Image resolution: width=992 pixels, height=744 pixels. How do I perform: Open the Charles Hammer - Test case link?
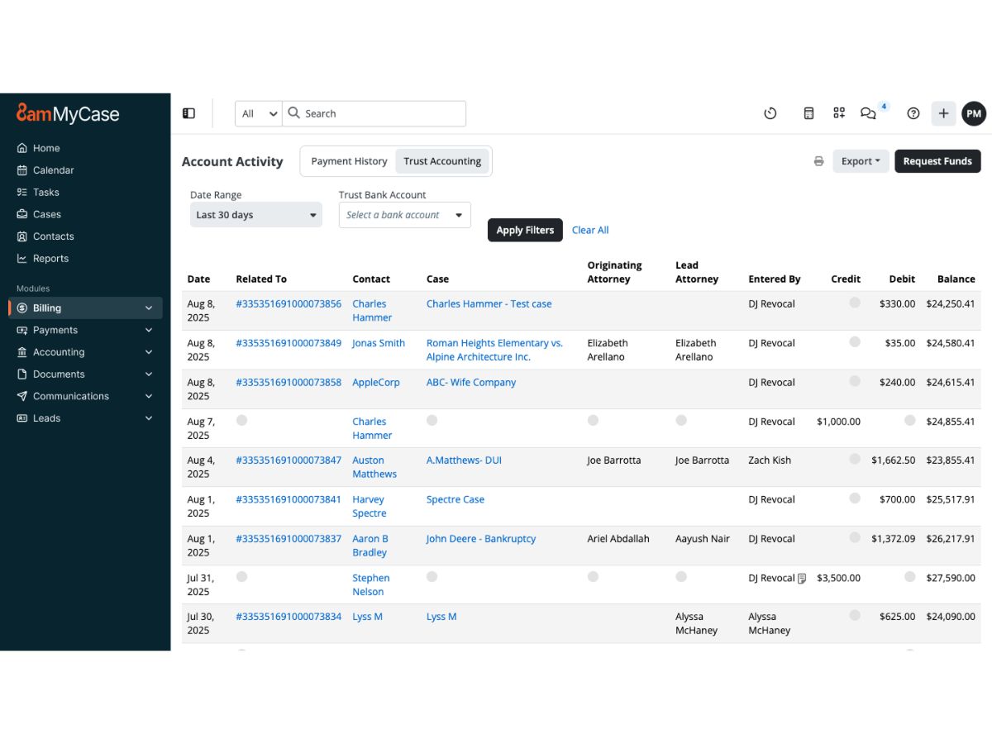click(489, 303)
